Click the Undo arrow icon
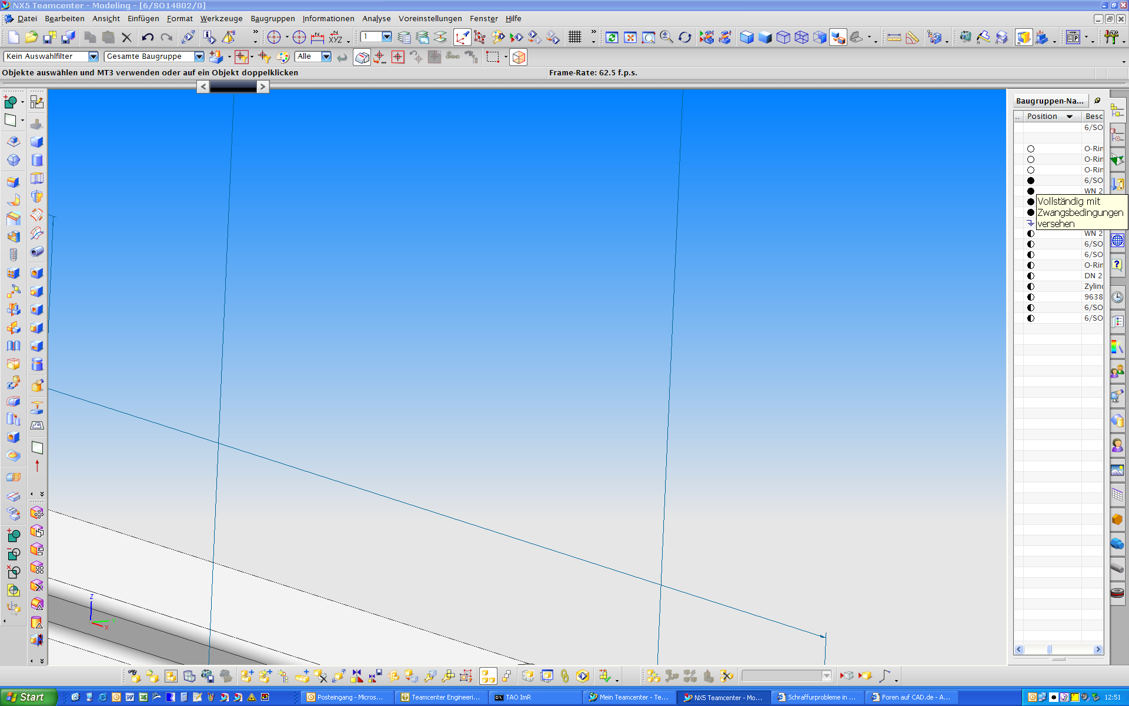1129x706 pixels. pyautogui.click(x=148, y=38)
